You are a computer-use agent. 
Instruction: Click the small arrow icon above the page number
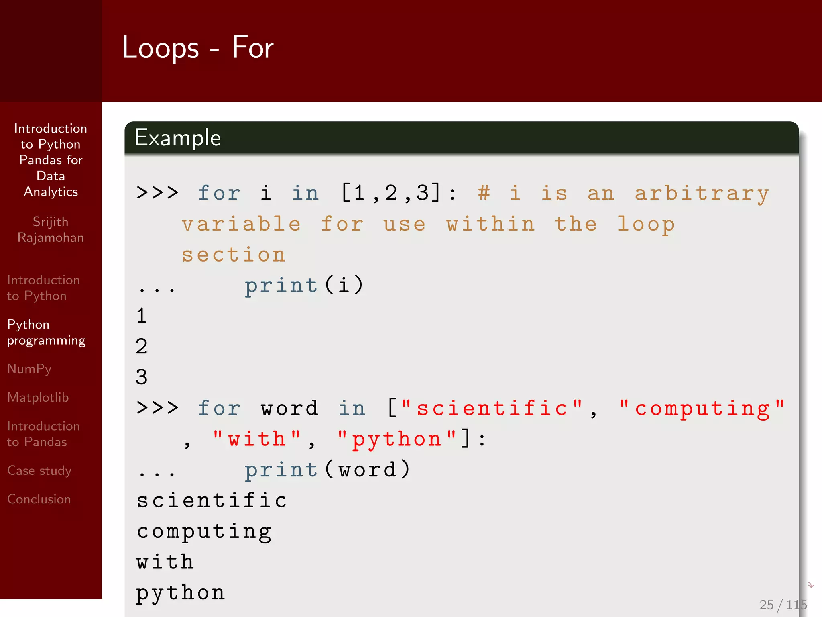[811, 585]
